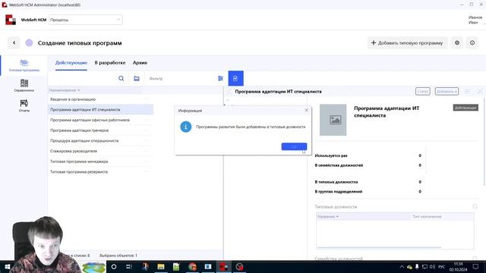Click the search magnifier icon
This screenshot has width=486, height=273.
pyautogui.click(x=121, y=78)
